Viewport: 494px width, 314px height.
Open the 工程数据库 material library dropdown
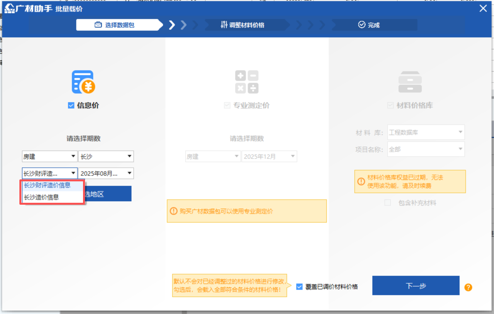point(425,132)
